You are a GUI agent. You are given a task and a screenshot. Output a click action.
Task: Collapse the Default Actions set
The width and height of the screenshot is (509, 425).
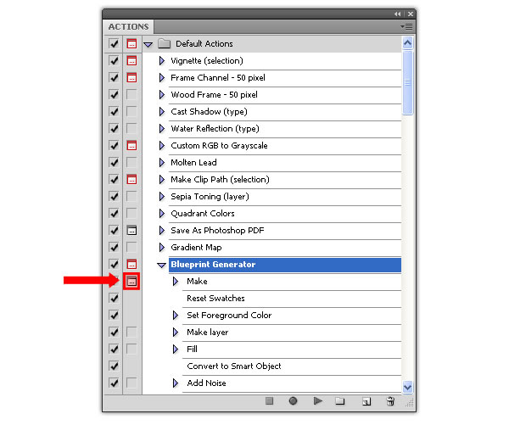point(148,44)
